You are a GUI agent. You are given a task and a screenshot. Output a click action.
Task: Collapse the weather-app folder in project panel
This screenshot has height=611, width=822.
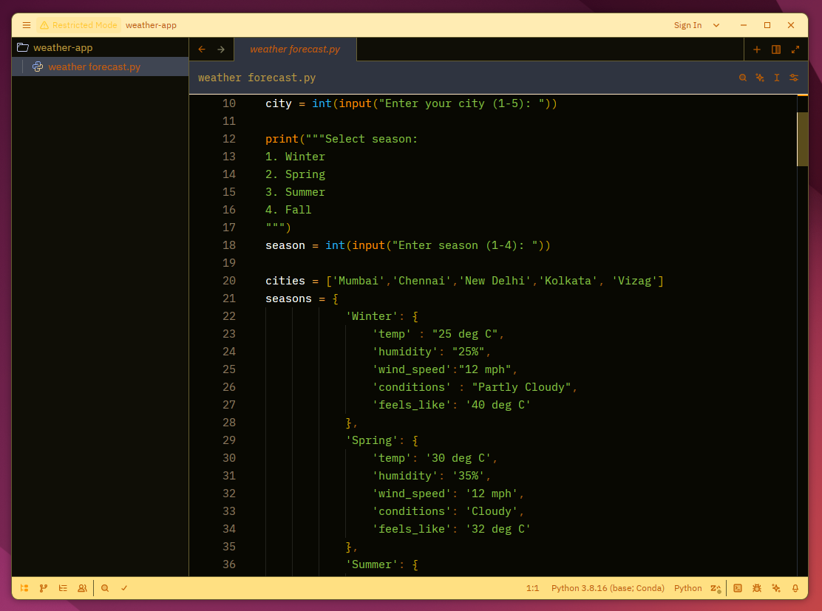tap(63, 48)
